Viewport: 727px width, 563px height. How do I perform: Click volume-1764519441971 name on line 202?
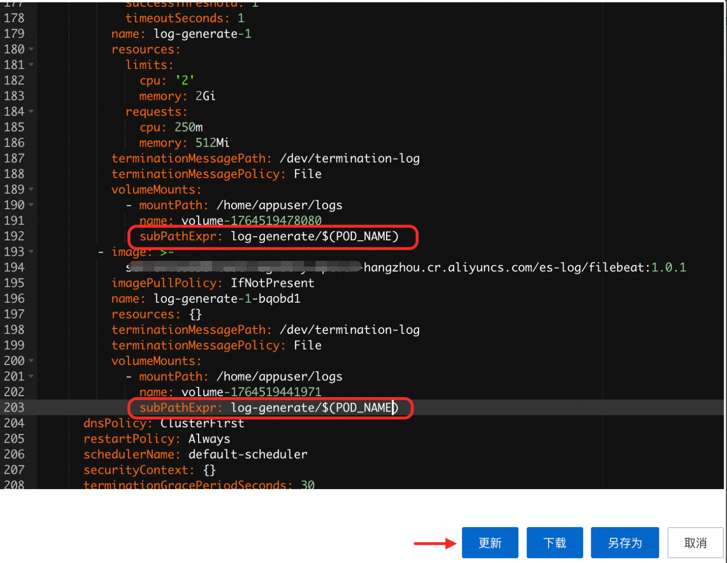click(x=231, y=392)
